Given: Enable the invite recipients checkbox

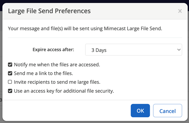Looking at the screenshot, I should 10,82.
